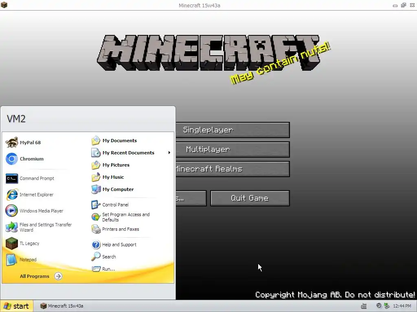Open Files and Settings Transfer Wizard icon

click(x=12, y=227)
